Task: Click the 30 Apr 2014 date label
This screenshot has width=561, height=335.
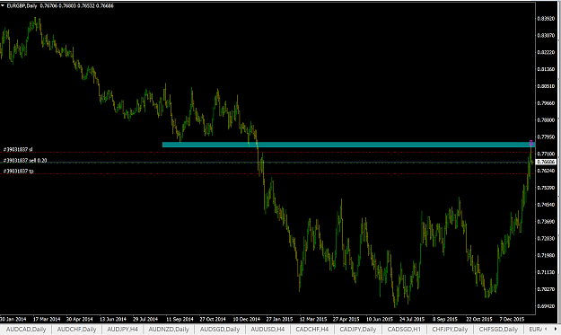Action: point(79,319)
